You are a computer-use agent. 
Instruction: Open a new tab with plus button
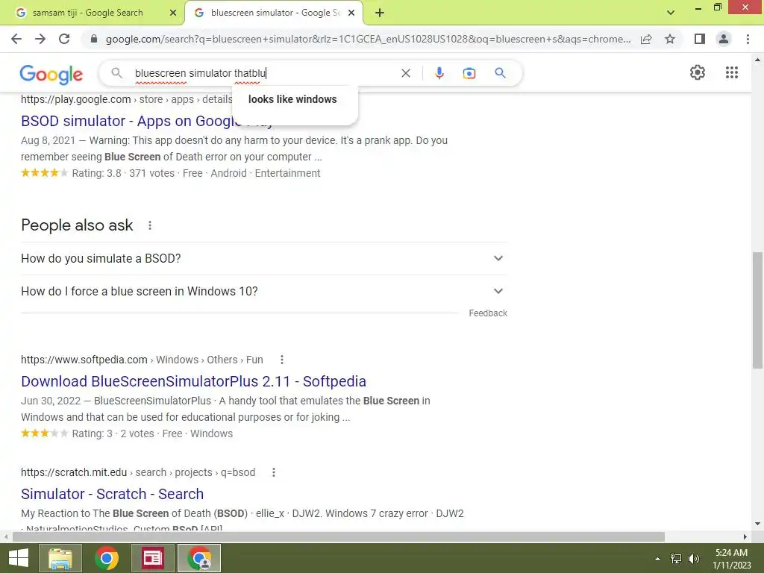[x=380, y=13]
